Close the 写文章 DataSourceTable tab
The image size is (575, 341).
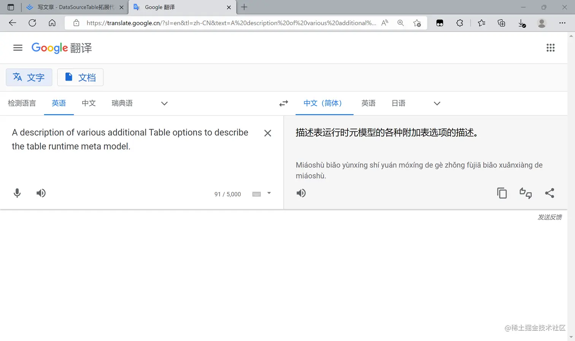click(121, 7)
